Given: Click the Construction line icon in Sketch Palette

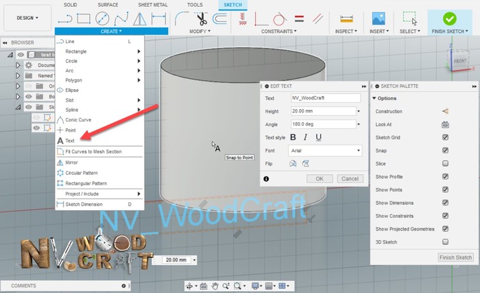Looking at the screenshot, I should pyautogui.click(x=445, y=111).
